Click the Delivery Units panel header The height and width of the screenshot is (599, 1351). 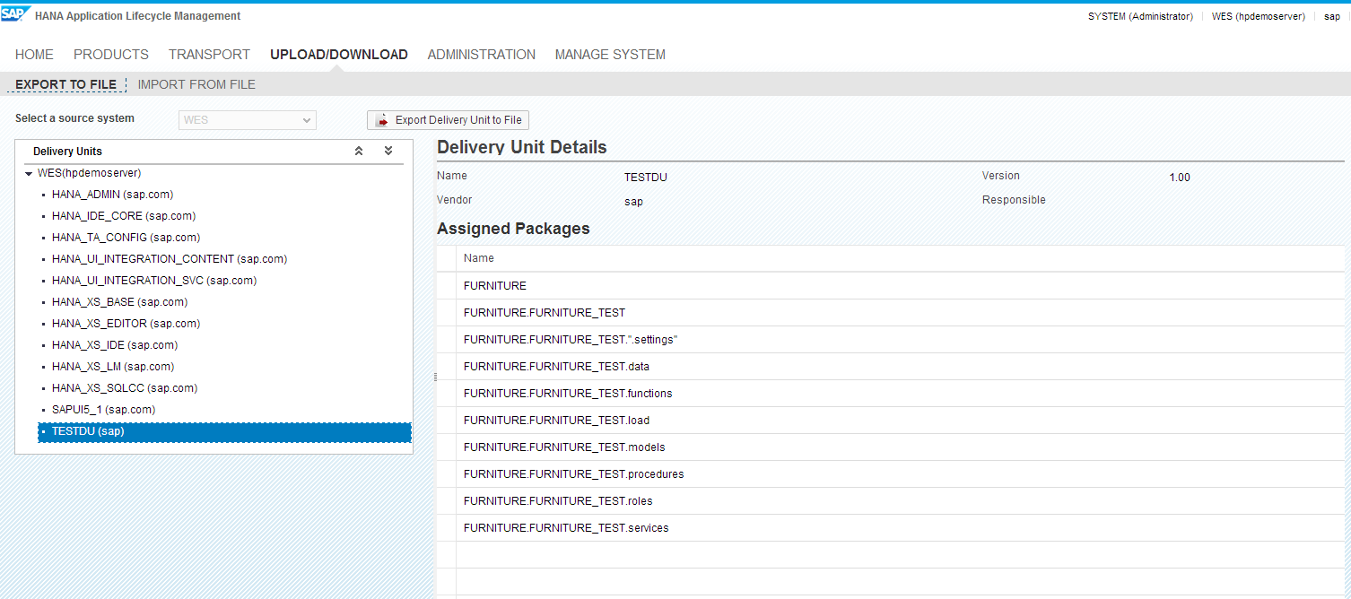coord(68,152)
